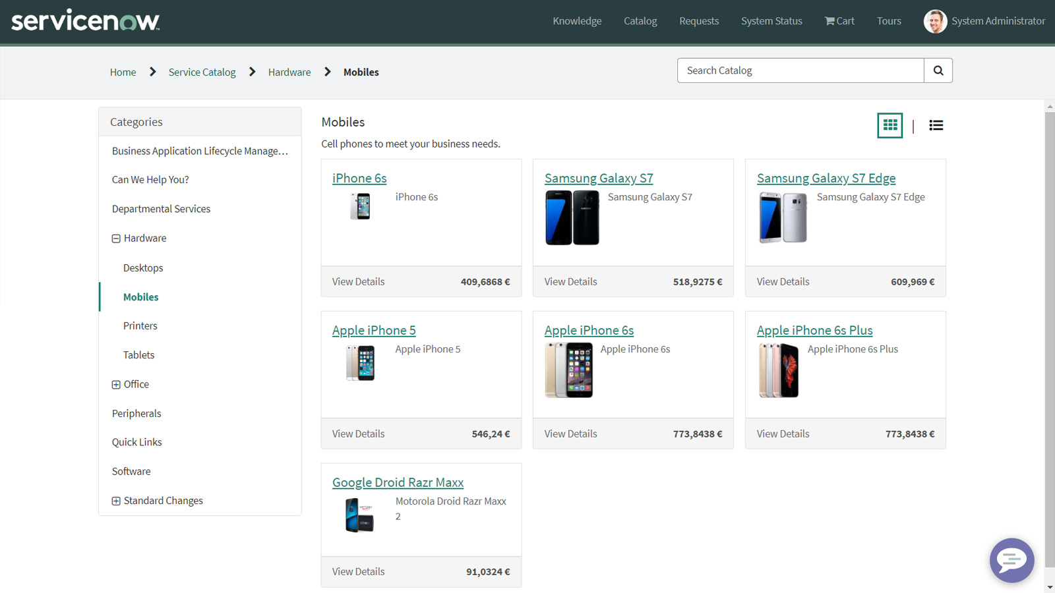Select the Tablets subcategory
The image size is (1055, 593).
tap(138, 355)
